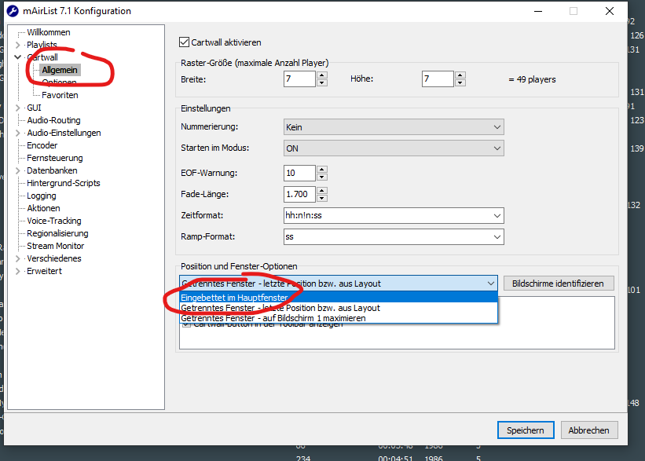Select Hintergrund-Scripts in the tree
Screen dimensions: 645x461
tap(64, 183)
